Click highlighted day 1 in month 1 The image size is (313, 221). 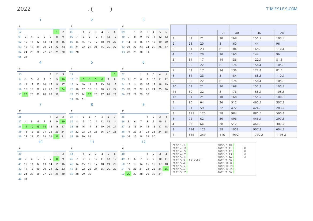tap(56, 32)
